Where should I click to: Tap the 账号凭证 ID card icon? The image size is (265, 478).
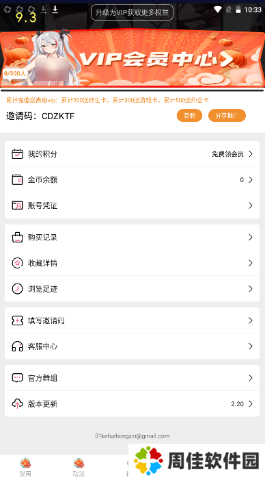click(17, 205)
